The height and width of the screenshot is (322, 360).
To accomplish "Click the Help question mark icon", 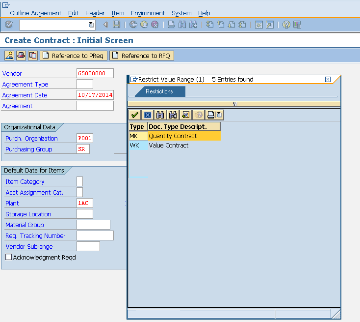I will pyautogui.click(x=286, y=25).
